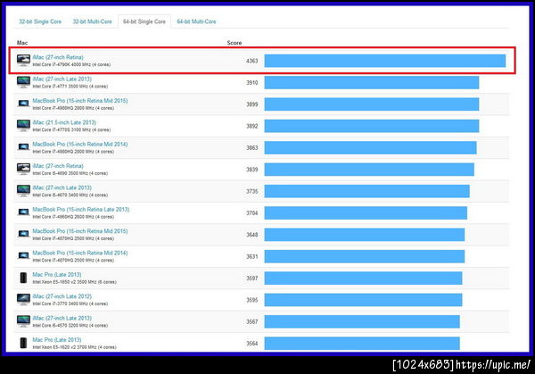Open iMac (27-inch Late 2013) link with i5-4670

coord(62,187)
